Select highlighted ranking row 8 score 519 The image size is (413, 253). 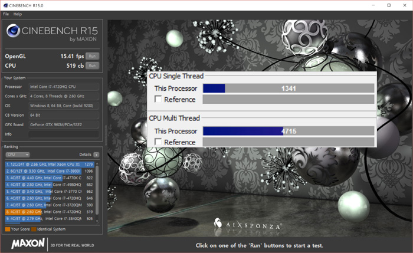coord(50,212)
